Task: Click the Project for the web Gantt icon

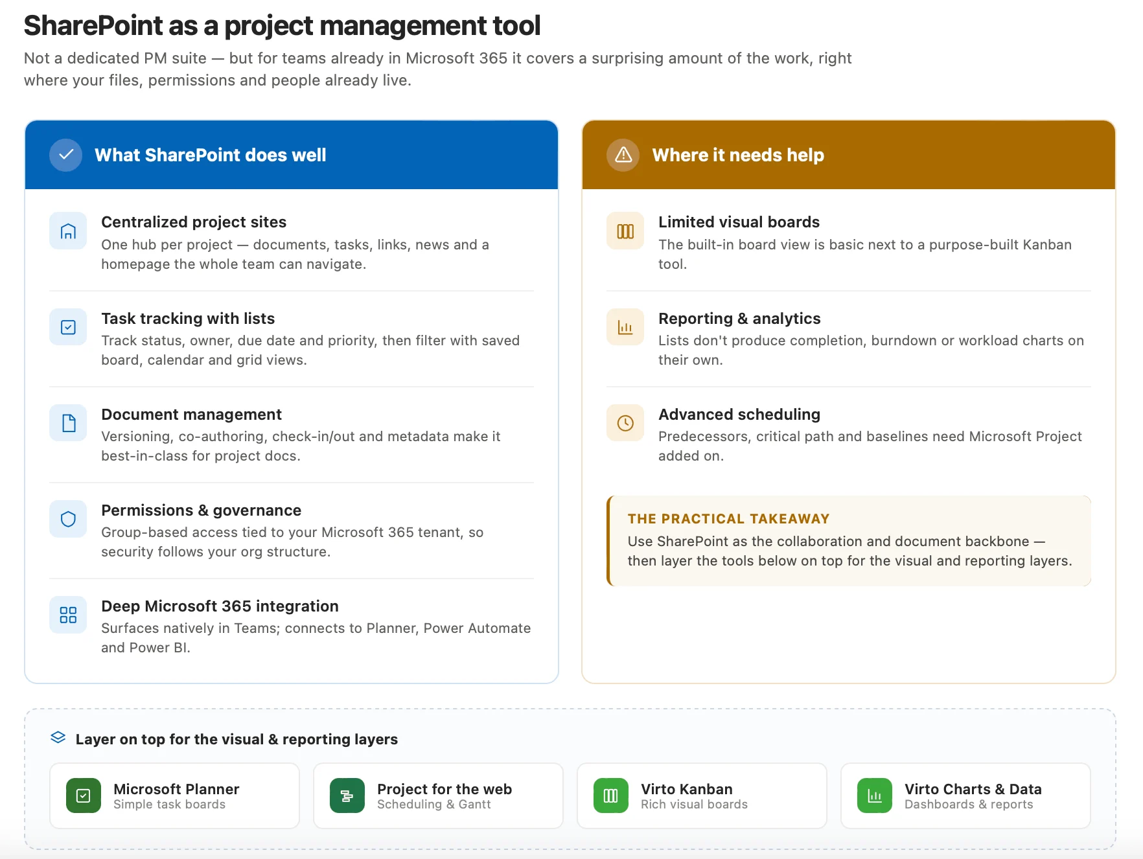Action: (347, 796)
